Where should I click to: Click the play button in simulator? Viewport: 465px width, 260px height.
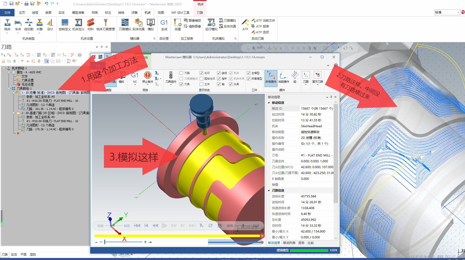(x=165, y=226)
